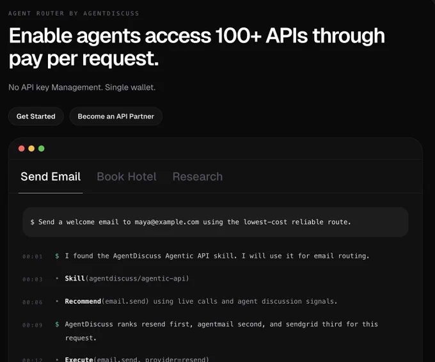Viewport: 435px width, 362px height.
Task: Click 'AGENT ROUTER BY AGENTDISCUSS' label
Action: click(x=74, y=13)
